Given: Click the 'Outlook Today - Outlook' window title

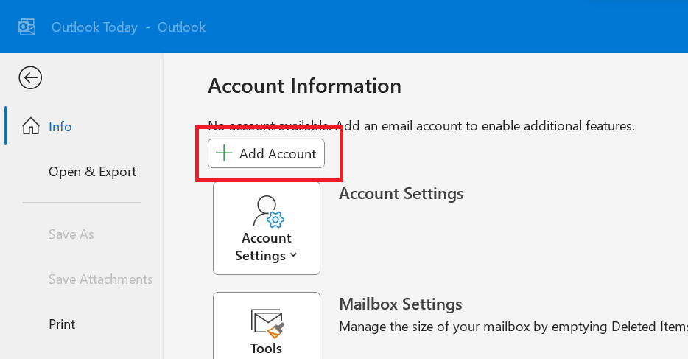Looking at the screenshot, I should coord(128,27).
